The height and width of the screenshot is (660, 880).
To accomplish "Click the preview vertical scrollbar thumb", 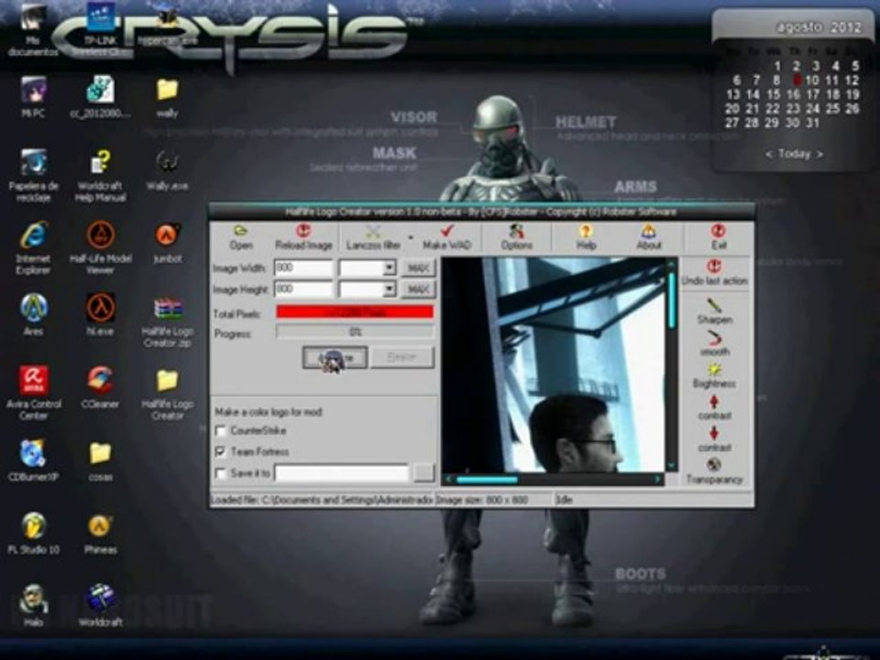I will click(x=672, y=301).
